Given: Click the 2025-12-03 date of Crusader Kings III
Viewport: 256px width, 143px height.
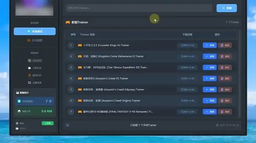Looking at the screenshot, I should [x=188, y=45].
